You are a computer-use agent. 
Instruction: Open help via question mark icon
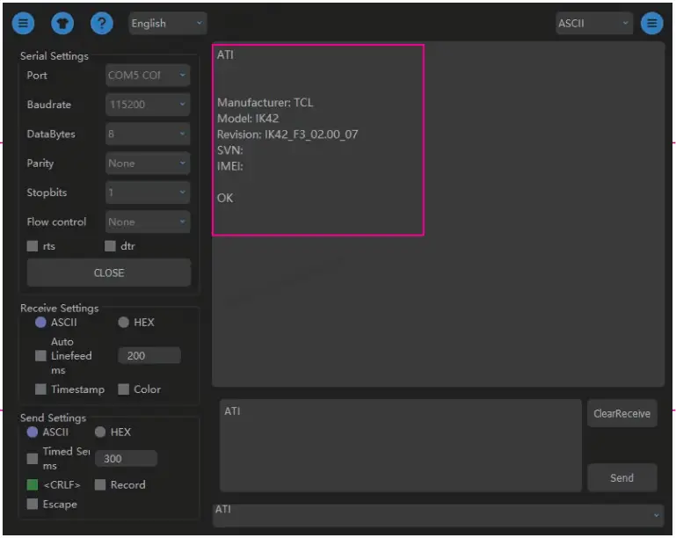[x=102, y=23]
